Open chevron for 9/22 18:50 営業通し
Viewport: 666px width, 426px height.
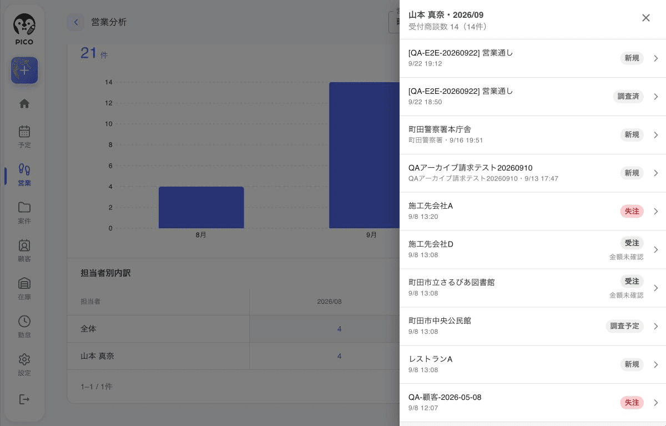(x=656, y=97)
